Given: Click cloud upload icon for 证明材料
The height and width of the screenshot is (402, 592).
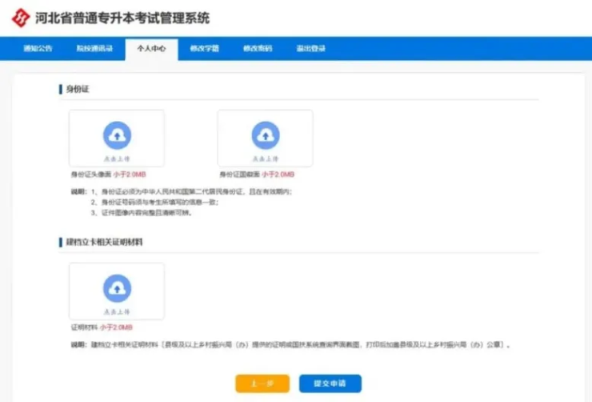Looking at the screenshot, I should click(x=117, y=287).
